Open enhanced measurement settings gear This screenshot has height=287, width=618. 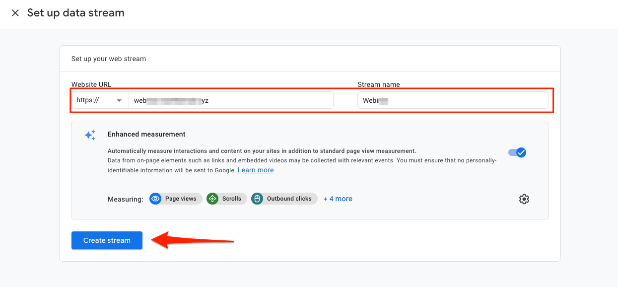pyautogui.click(x=524, y=199)
